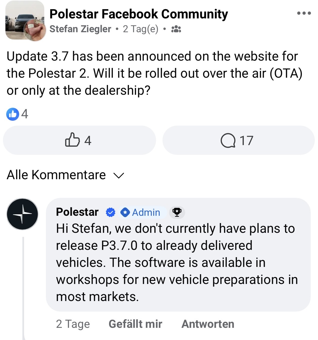Open Stefan Ziegler's profile name link

tap(80, 29)
